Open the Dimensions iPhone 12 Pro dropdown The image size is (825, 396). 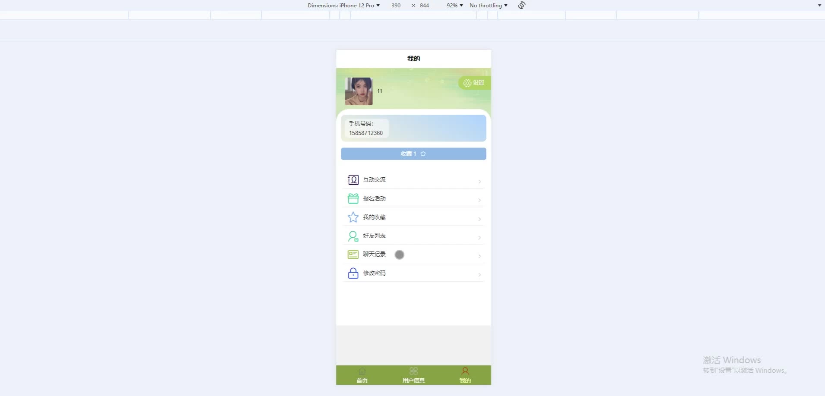click(x=343, y=5)
